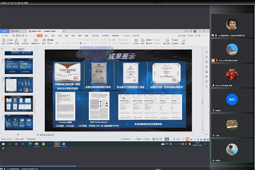255x170 pixels.
Task: Switch to the 大纲 outline tab
Action: point(14,49)
